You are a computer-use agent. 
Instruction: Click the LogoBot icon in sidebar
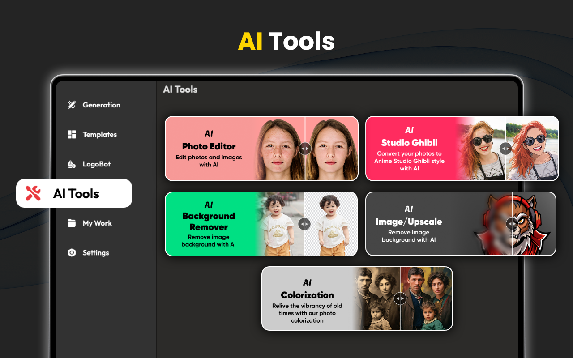[72, 164]
